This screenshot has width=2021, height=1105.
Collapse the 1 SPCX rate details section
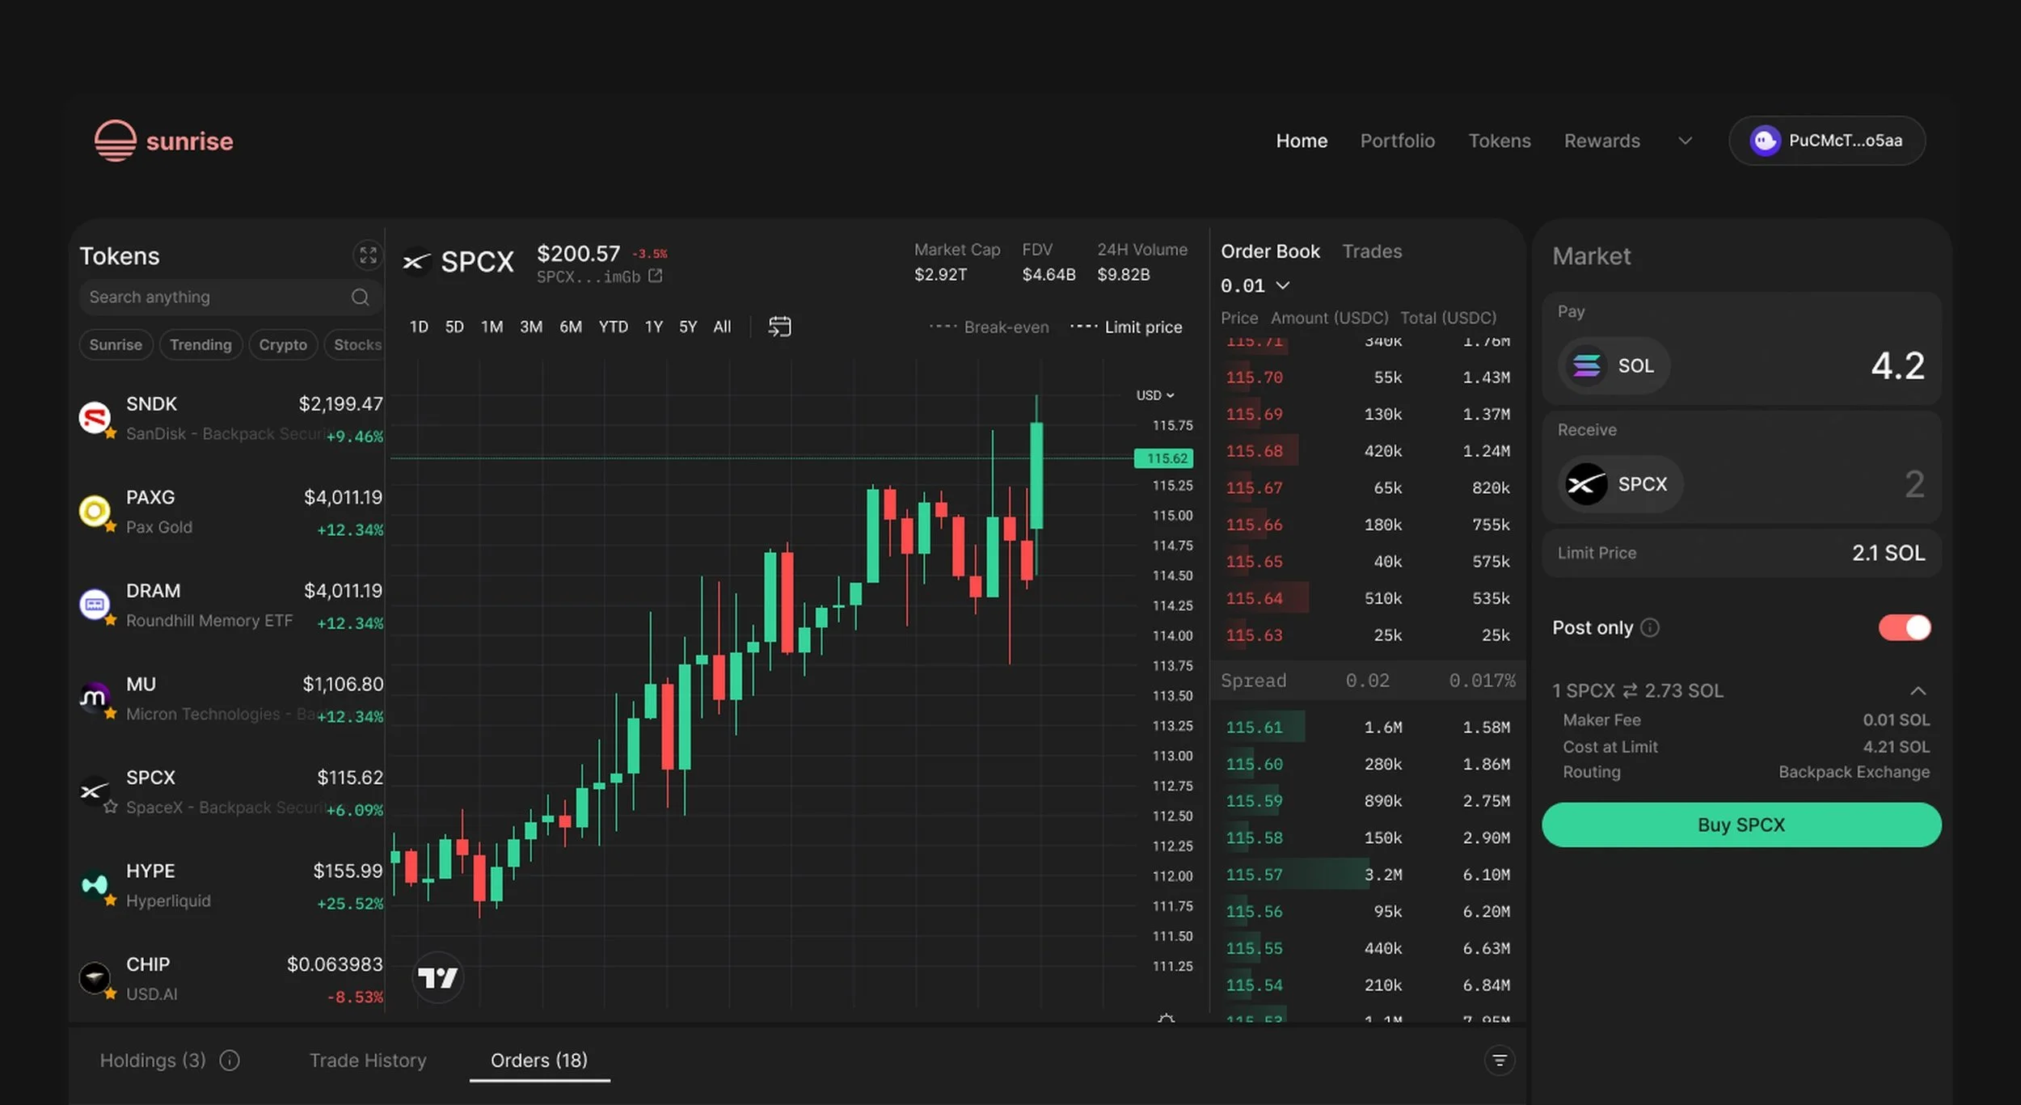[x=1918, y=691]
